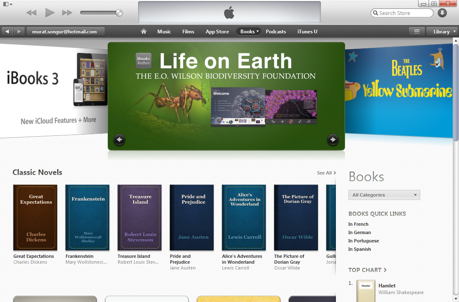Image resolution: width=459 pixels, height=302 pixels.
Task: Click the previous track rewind button
Action: tap(31, 12)
